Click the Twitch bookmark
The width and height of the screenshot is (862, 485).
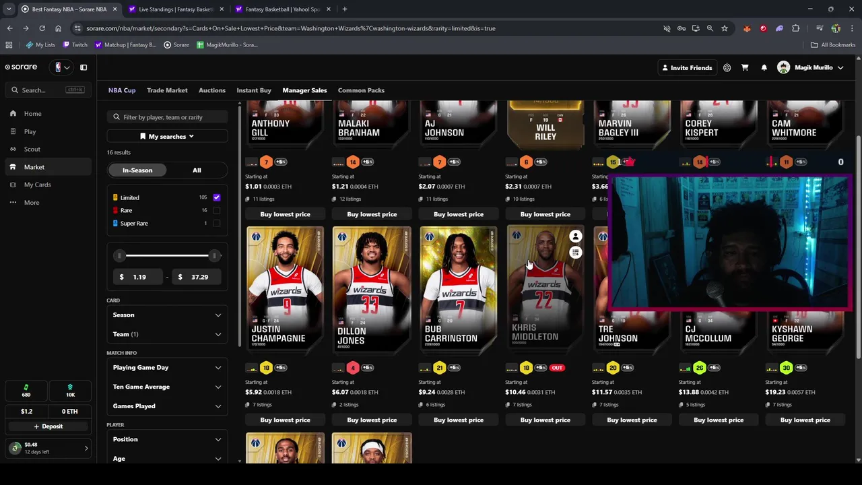75,44
